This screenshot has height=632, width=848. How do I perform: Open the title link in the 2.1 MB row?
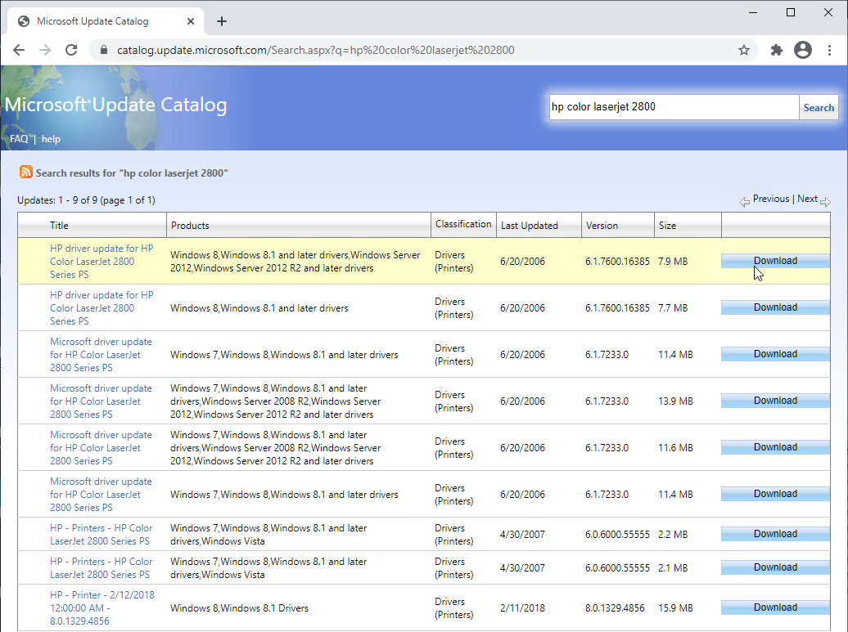101,567
